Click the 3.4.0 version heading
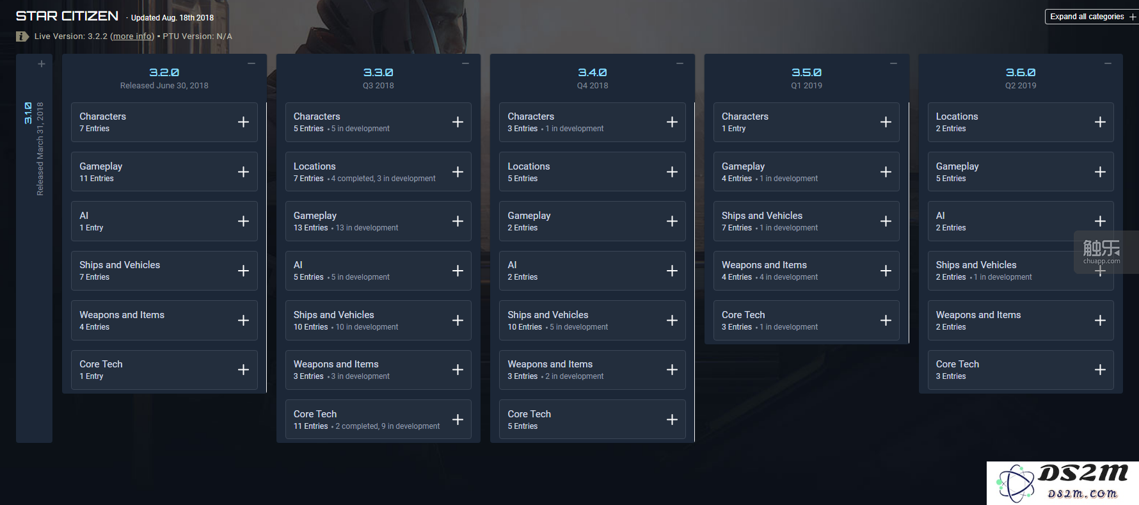The image size is (1139, 505). (x=593, y=72)
